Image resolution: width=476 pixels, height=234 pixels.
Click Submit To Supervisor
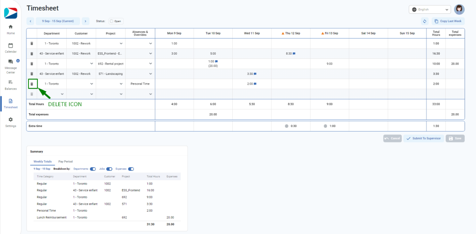tap(424, 138)
